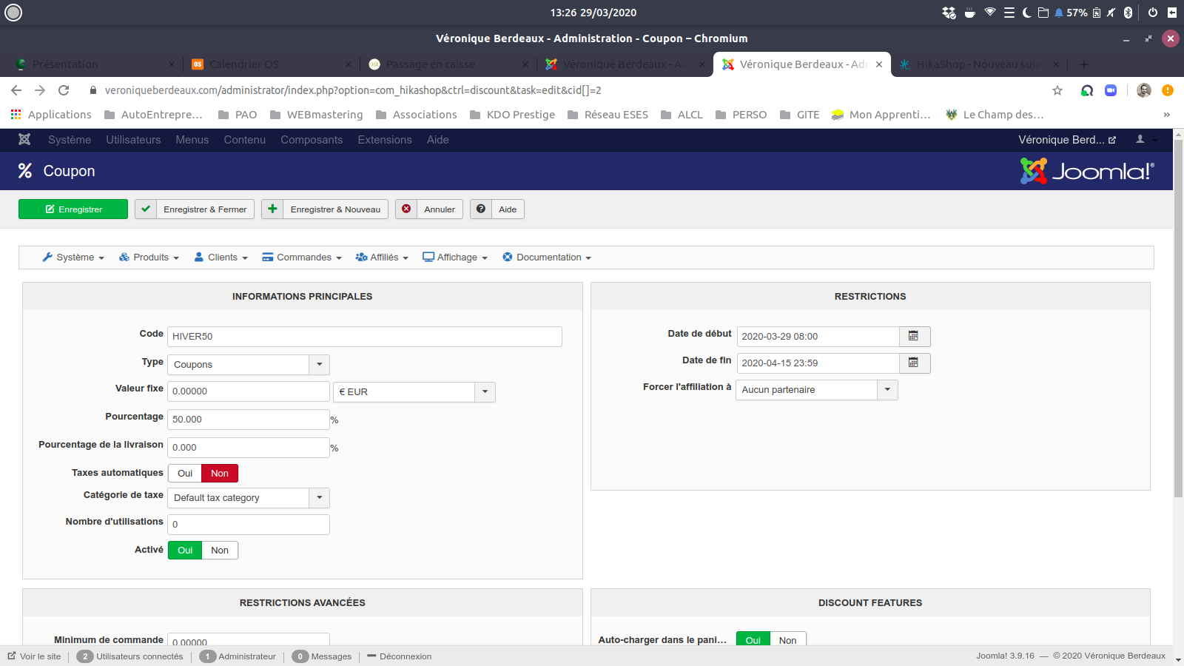
Task: Open the Chrome Applications grid shortcut
Action: coord(16,115)
